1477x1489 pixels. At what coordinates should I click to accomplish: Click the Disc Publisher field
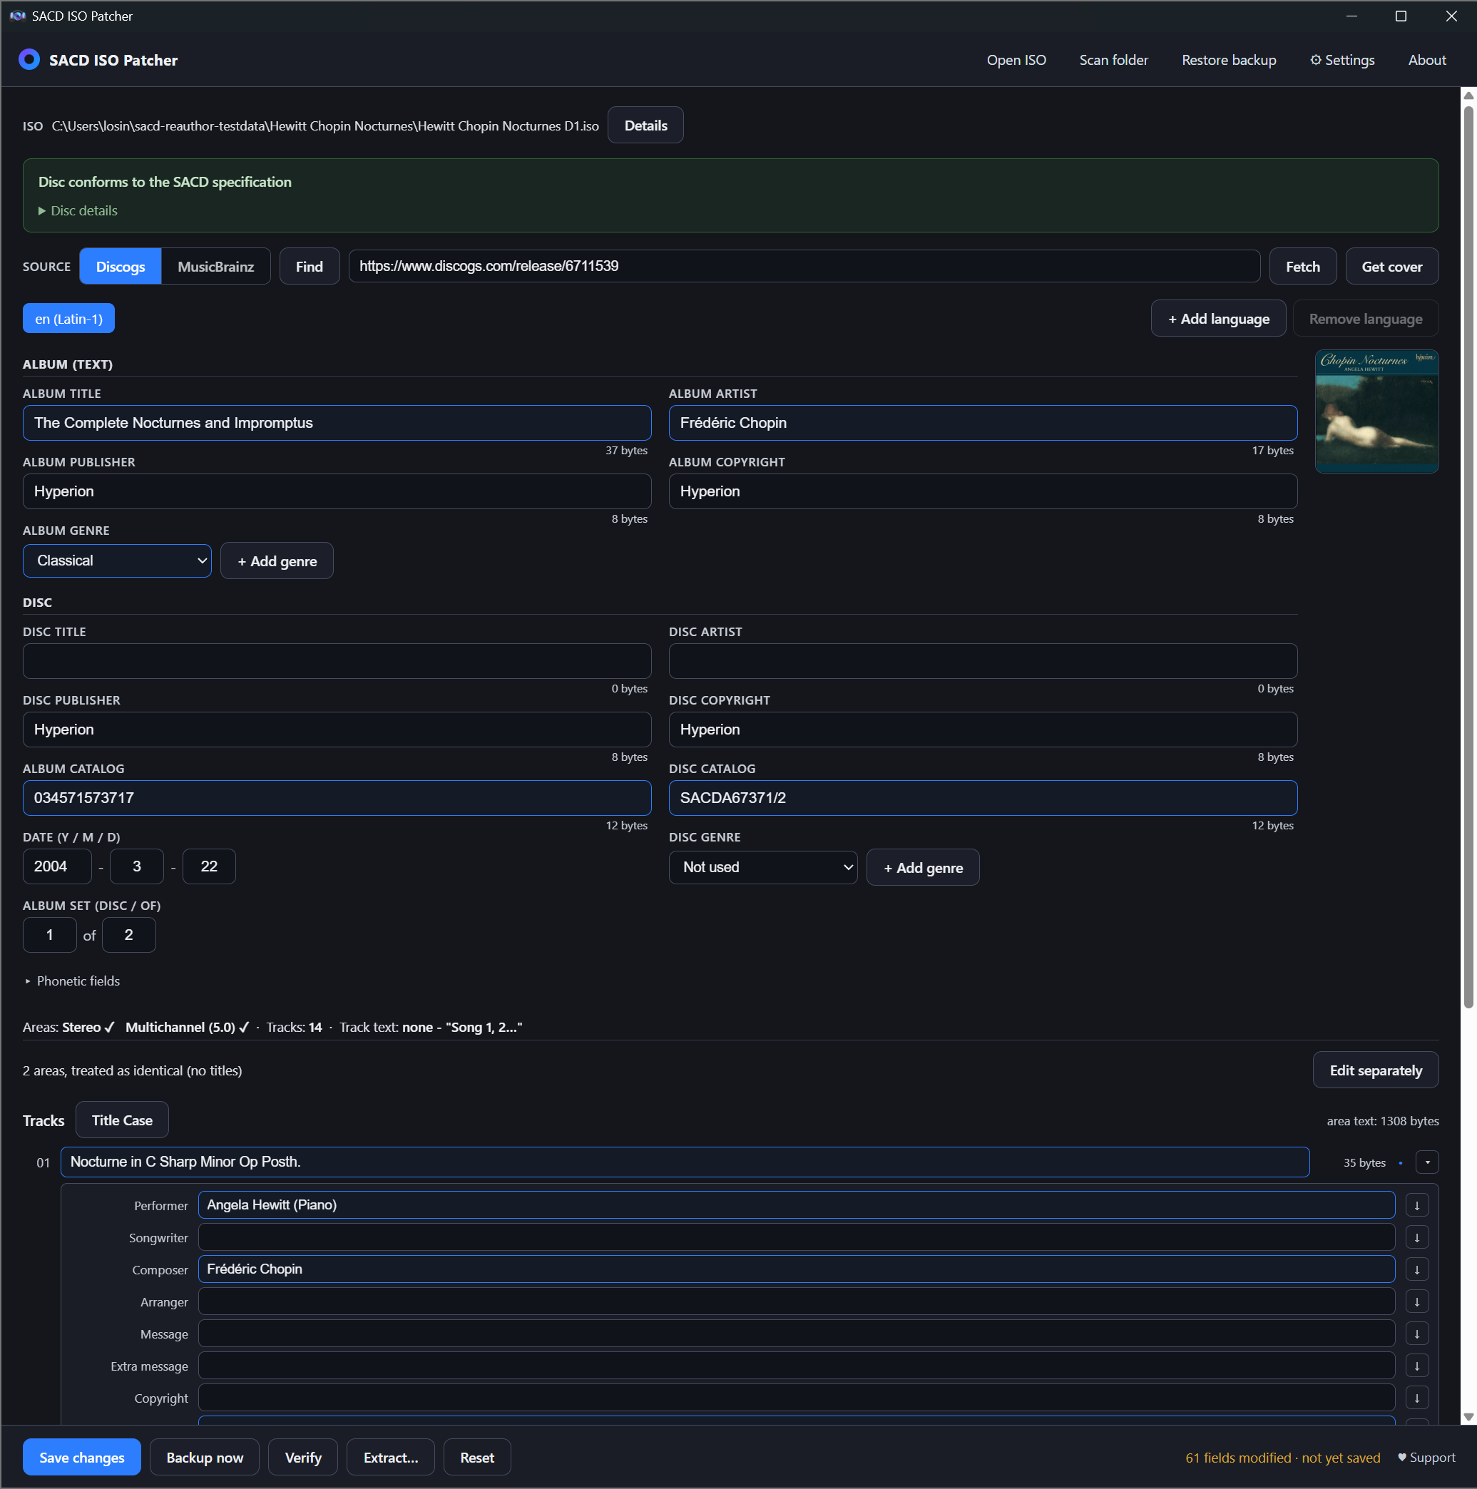point(337,730)
